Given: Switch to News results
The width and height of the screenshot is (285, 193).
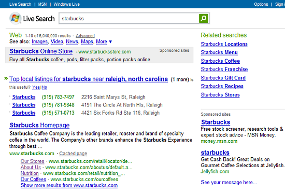Looking at the screenshot, I should coord(72,42).
